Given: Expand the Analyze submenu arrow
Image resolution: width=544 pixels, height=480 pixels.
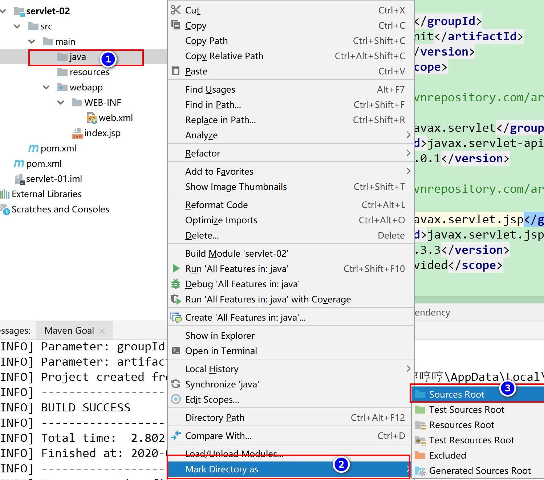Looking at the screenshot, I should (x=408, y=135).
